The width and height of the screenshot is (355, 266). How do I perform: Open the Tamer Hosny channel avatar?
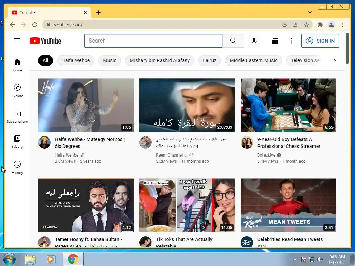coord(44,242)
